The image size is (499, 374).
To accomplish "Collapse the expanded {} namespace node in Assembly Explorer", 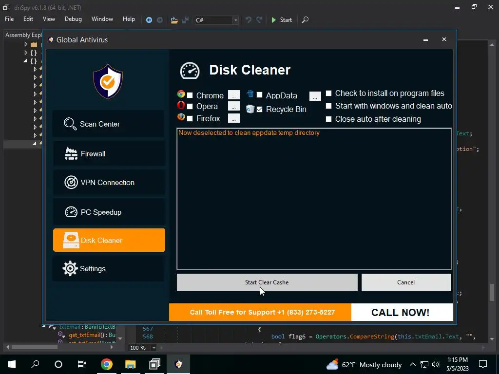I will point(25,61).
